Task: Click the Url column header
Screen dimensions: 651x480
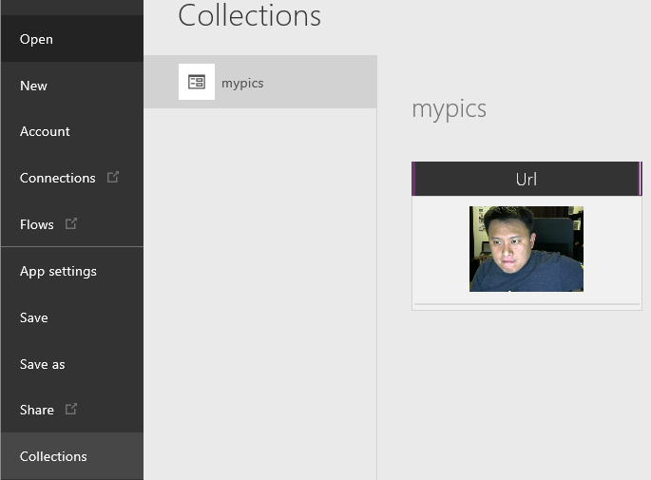Action: (526, 179)
